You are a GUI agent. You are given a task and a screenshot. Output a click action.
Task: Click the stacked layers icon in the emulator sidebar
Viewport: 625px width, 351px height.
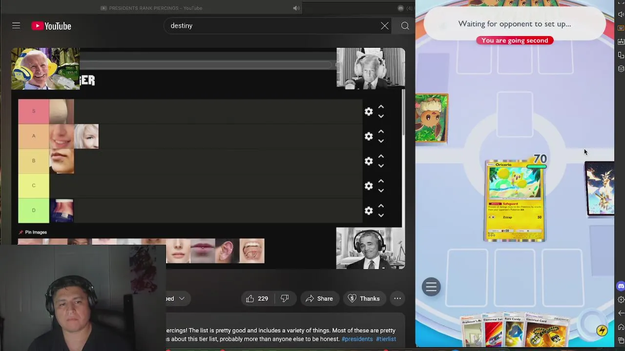point(621,69)
